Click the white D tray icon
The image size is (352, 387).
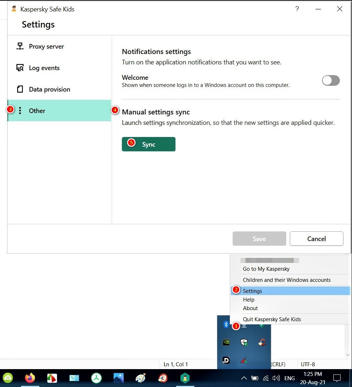(226, 360)
